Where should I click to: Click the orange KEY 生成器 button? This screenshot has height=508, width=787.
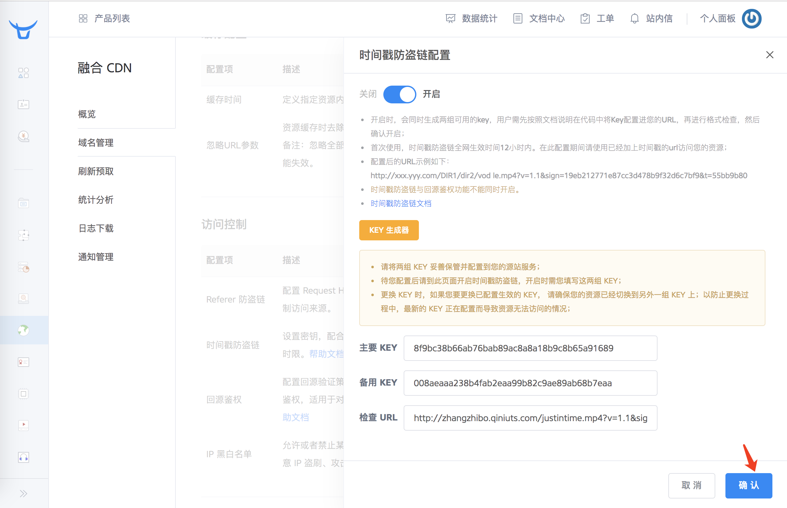388,230
